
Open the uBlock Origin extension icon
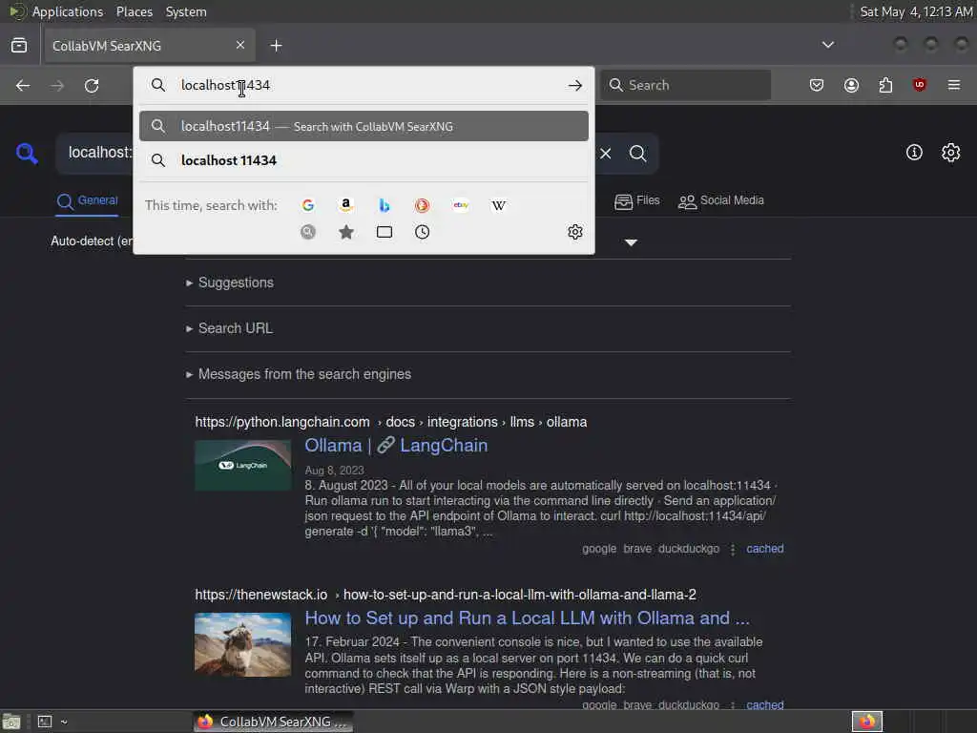tap(919, 85)
